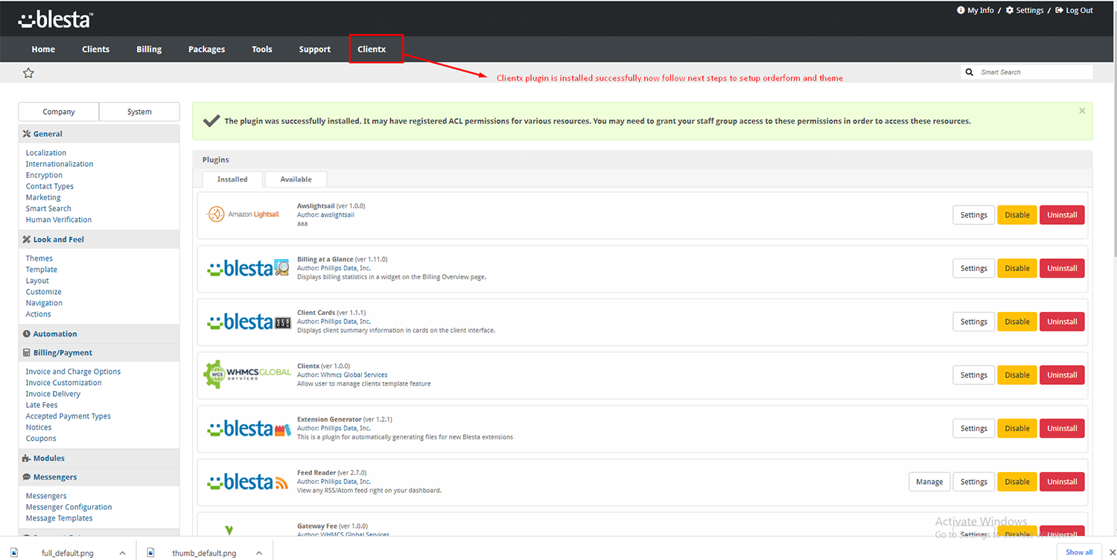Switch to the Installed plugins tab
Image resolution: width=1117 pixels, height=560 pixels.
click(x=232, y=179)
